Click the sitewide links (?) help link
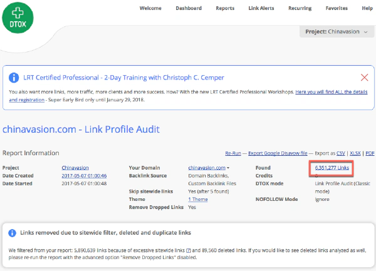The height and width of the screenshot is (271, 376). (189, 250)
